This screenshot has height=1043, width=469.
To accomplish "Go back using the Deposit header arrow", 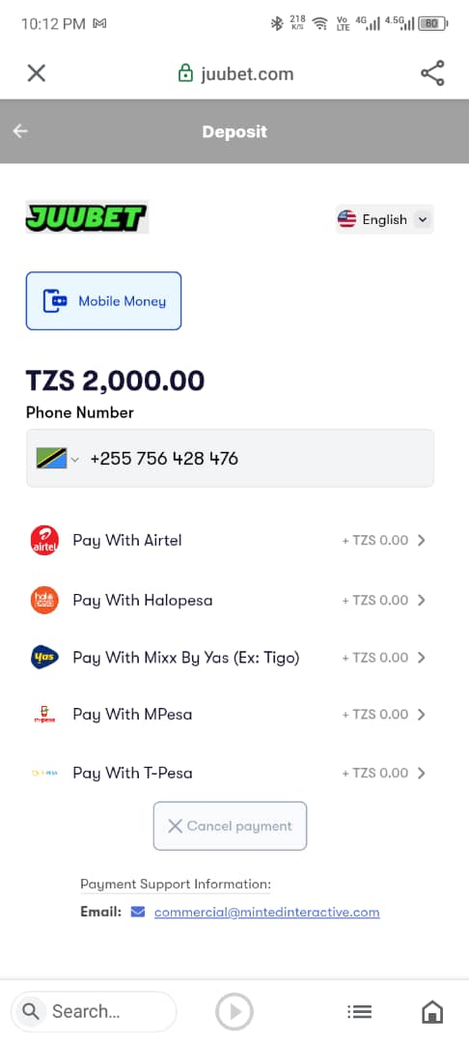I will coord(20,131).
